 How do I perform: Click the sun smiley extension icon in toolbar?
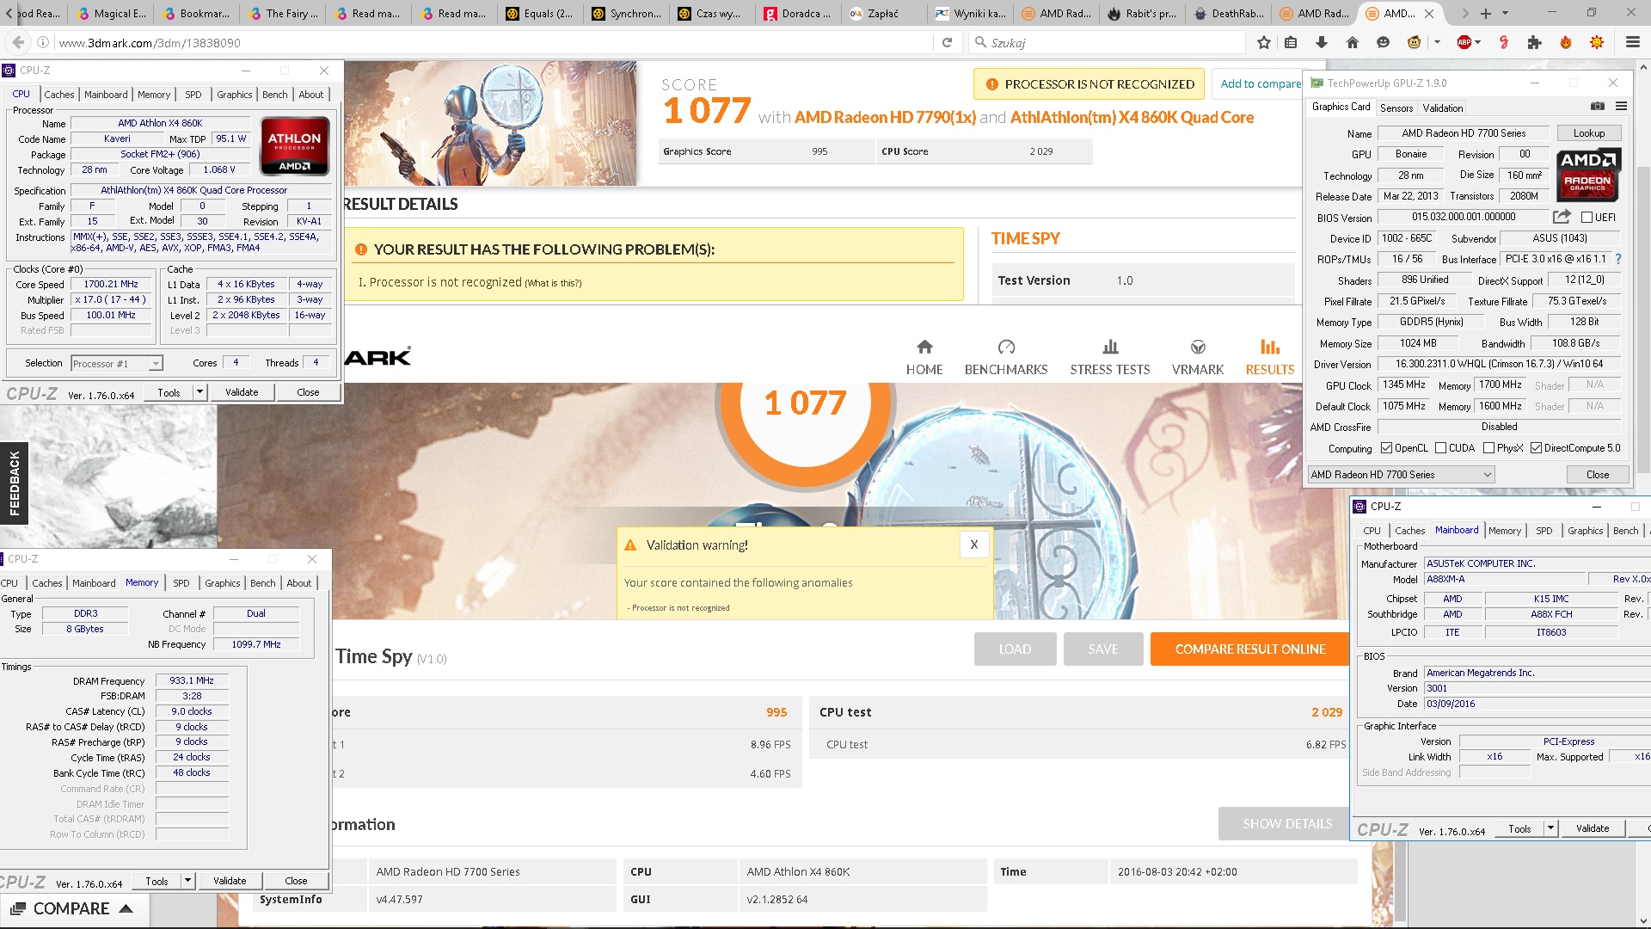pyautogui.click(x=1597, y=42)
